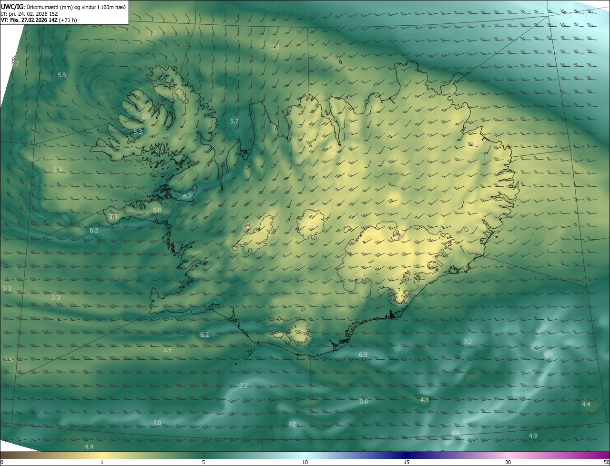610x466 pixels.
Task: Click the 10 tick label on the color scale
Action: click(305, 463)
